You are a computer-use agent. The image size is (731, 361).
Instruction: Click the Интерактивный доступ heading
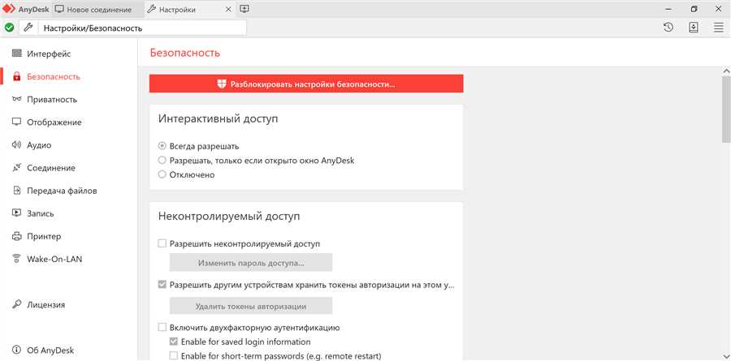pos(218,118)
